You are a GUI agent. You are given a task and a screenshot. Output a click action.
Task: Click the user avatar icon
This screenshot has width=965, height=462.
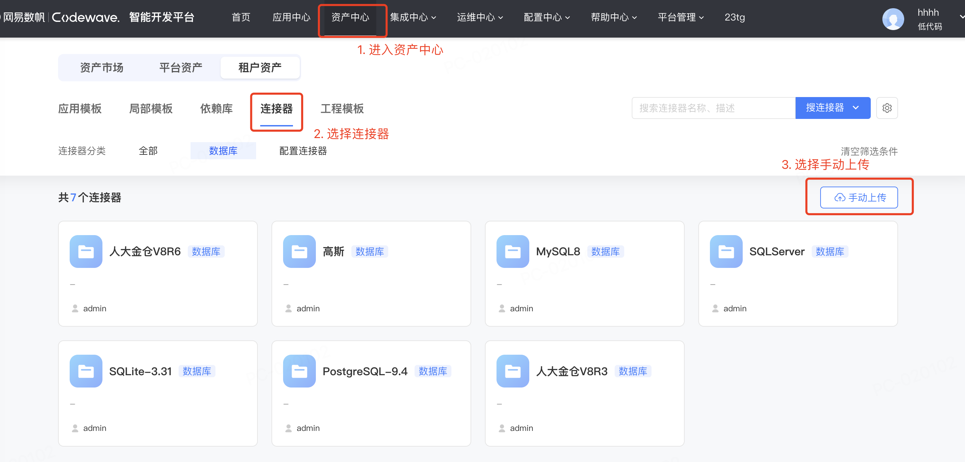(893, 19)
